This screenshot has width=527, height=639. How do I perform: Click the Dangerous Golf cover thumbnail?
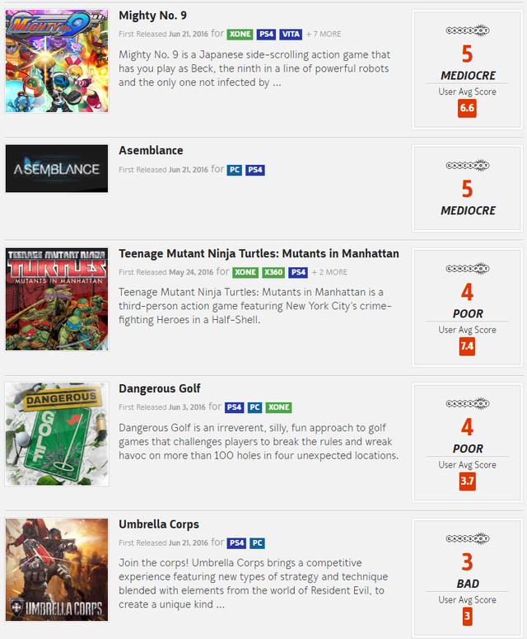(57, 434)
